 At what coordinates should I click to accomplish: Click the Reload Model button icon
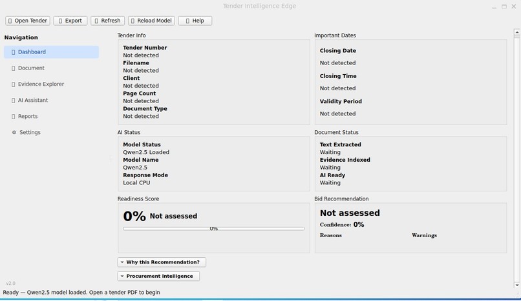point(133,21)
